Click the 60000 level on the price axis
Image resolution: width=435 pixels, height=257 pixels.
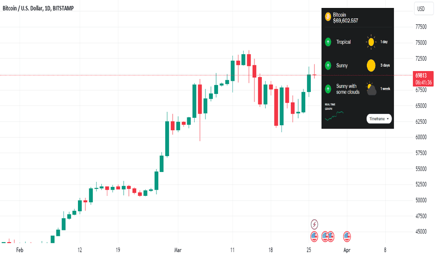[421, 137]
